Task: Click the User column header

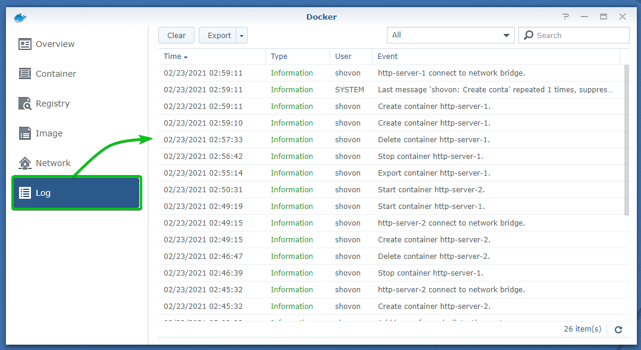Action: 351,57
